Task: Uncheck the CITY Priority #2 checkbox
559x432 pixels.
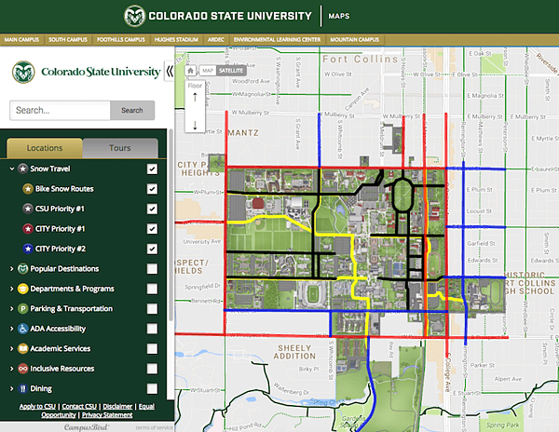Action: (x=152, y=249)
